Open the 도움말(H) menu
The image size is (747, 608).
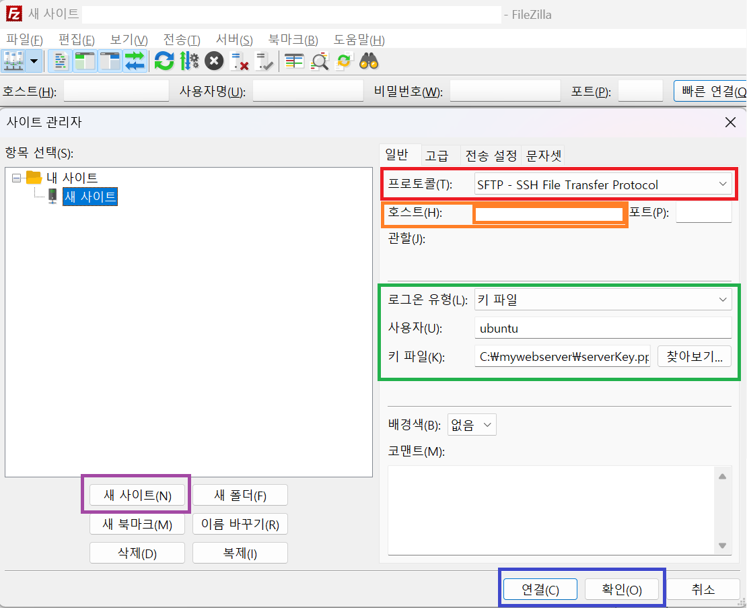coord(359,40)
